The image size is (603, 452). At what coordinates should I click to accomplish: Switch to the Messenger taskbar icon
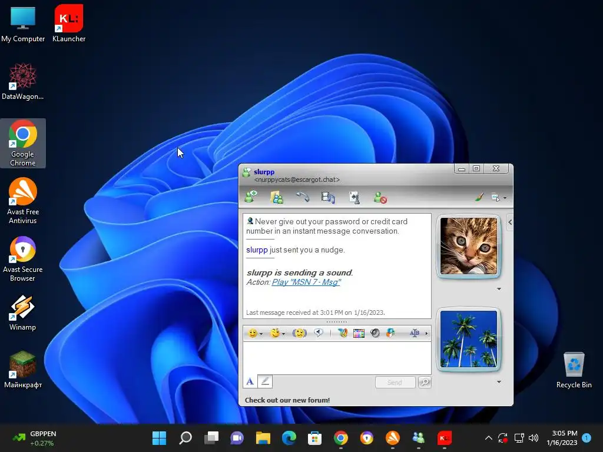coord(419,438)
